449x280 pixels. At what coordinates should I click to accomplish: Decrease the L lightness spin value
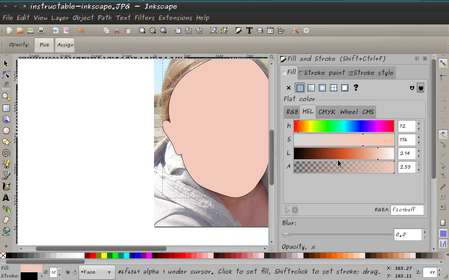(x=418, y=156)
